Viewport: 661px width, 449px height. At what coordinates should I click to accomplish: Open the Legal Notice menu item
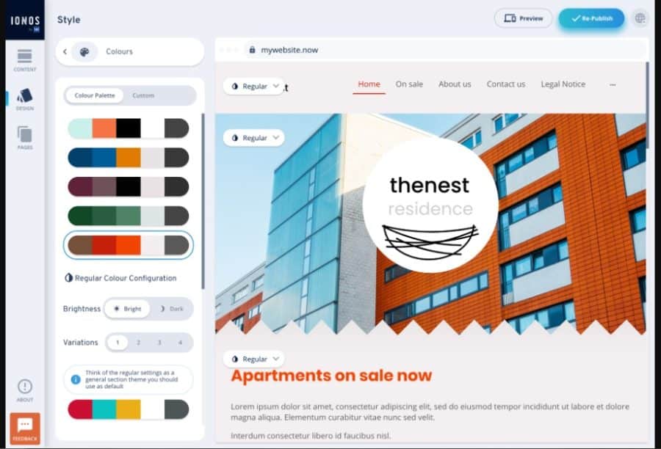point(563,84)
